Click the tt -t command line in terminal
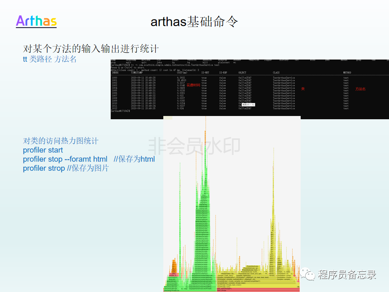 [x=165, y=65]
